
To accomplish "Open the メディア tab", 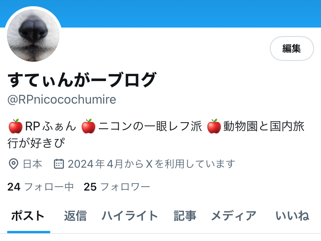I will point(234,216).
